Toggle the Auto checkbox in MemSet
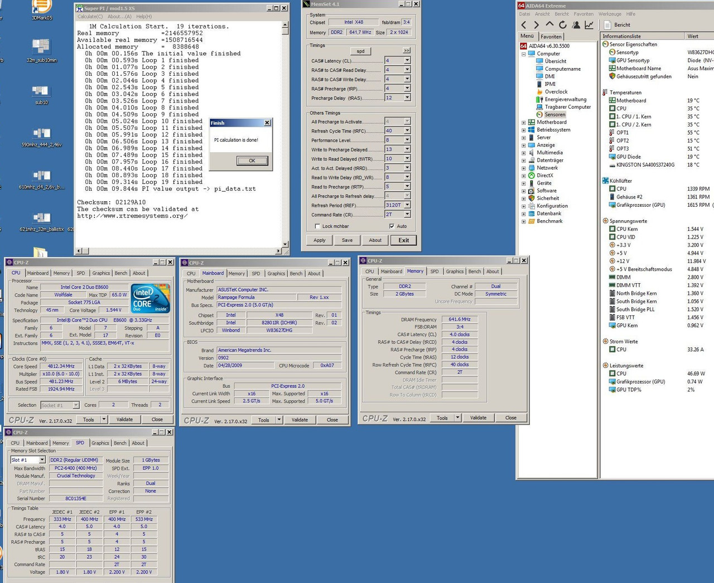 tap(392, 226)
